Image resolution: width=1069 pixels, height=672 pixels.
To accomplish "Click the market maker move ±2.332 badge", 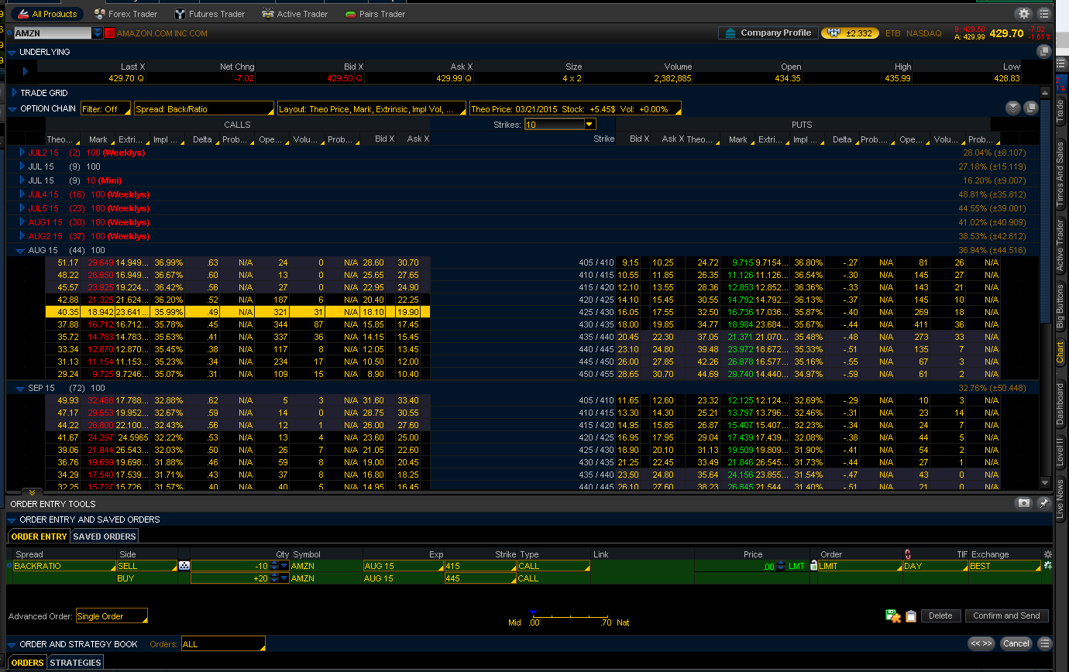I will (851, 33).
